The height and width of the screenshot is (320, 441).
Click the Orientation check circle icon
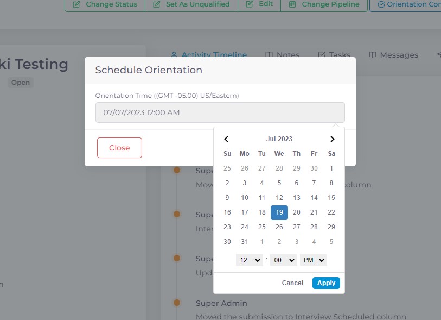tap(381, 4)
